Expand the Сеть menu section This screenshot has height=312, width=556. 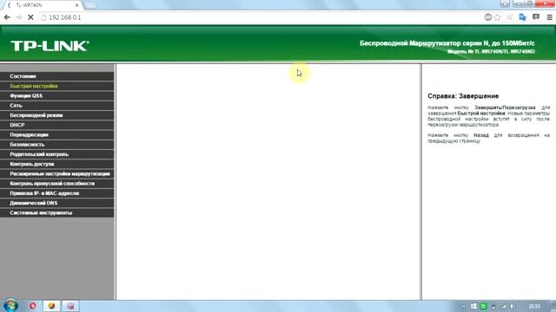click(57, 106)
